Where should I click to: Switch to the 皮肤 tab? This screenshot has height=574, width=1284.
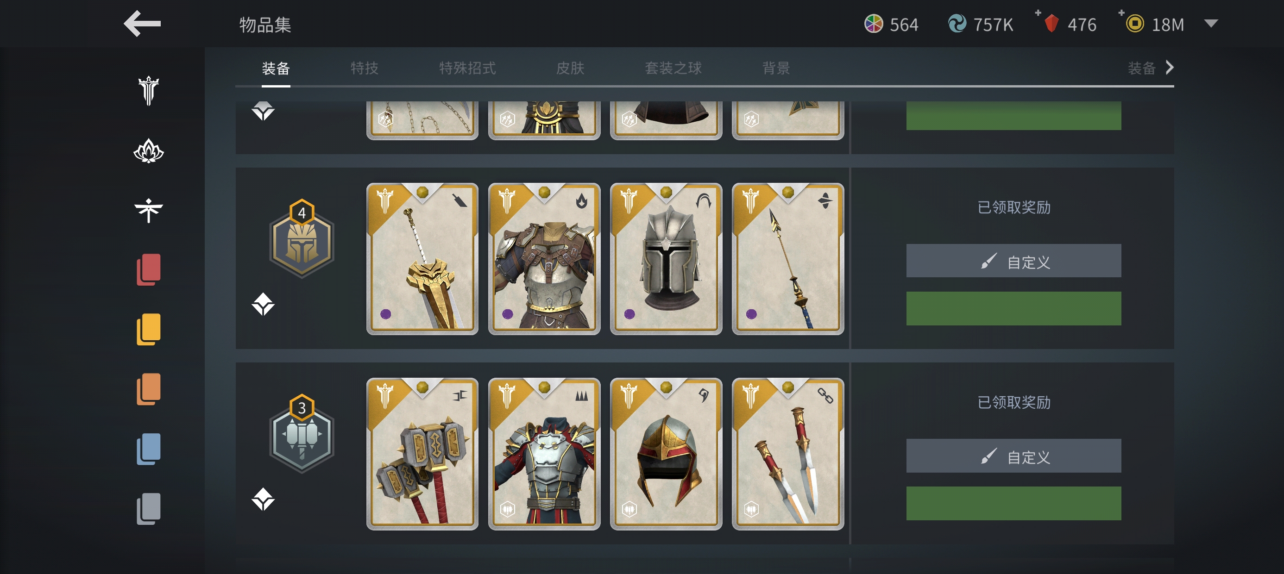(x=570, y=68)
